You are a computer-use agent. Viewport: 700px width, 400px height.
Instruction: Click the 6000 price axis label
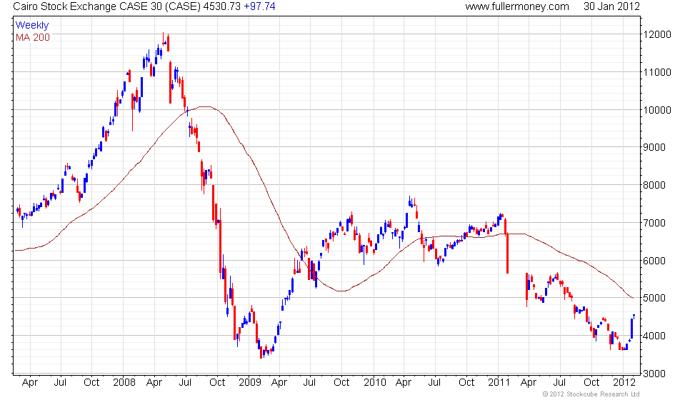tap(654, 260)
